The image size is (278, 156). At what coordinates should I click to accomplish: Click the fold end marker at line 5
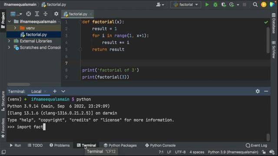(x=80, y=49)
